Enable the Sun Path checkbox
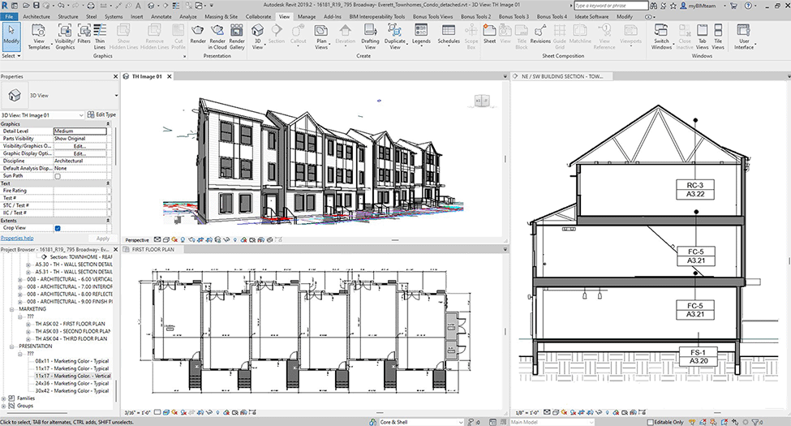The width and height of the screenshot is (791, 426). (x=57, y=175)
